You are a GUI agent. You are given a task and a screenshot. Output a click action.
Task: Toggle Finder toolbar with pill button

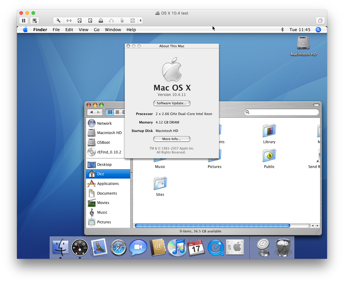click(x=316, y=105)
